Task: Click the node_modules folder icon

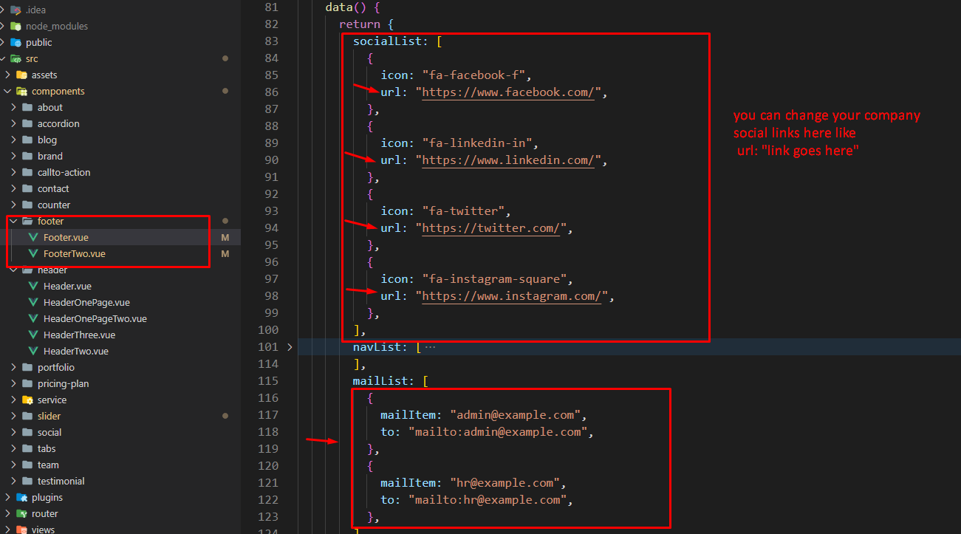Action: pos(16,26)
